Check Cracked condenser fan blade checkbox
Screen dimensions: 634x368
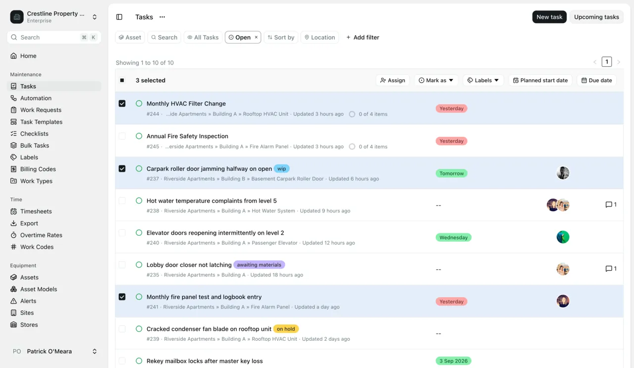click(x=122, y=329)
